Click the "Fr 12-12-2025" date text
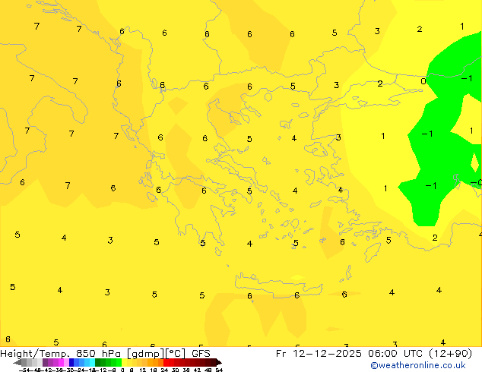482x372 pixels. click(x=319, y=354)
